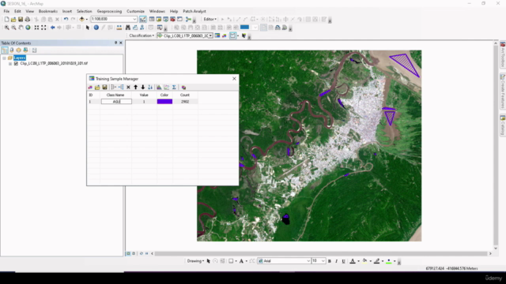Image resolution: width=506 pixels, height=284 pixels.
Task: Move class up in Training Sample Manager
Action: coord(135,88)
